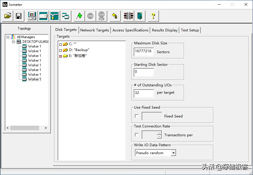The width and height of the screenshot is (253, 175).
Task: Click the D: Backup drive icon
Action: pos(65,50)
